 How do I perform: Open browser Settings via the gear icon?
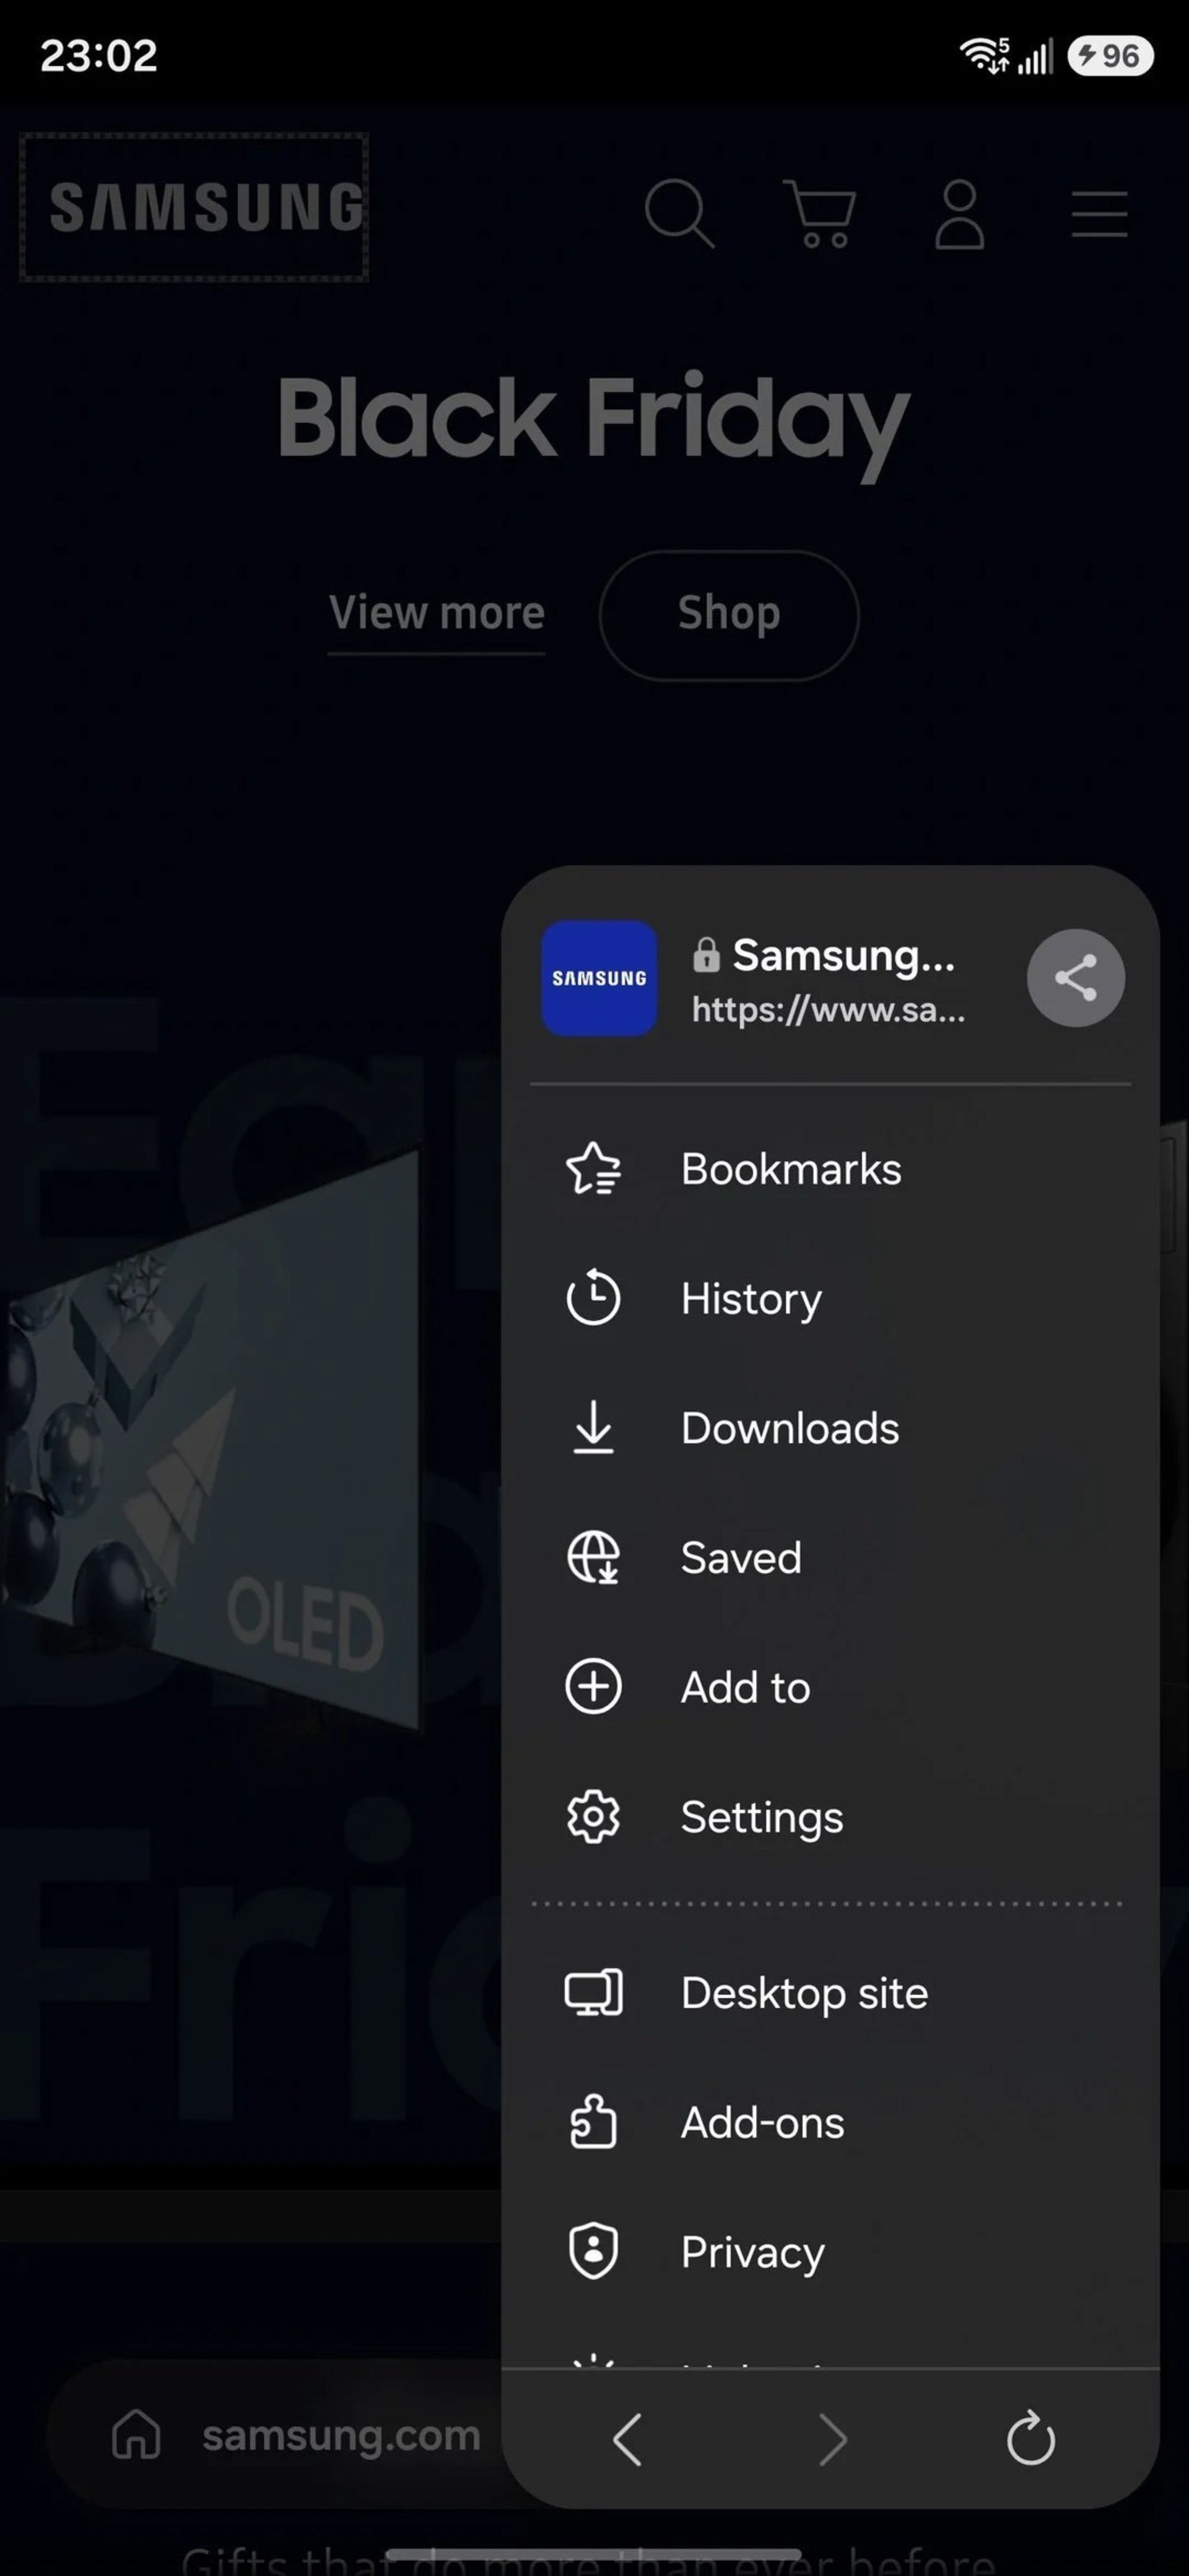[x=761, y=1817]
